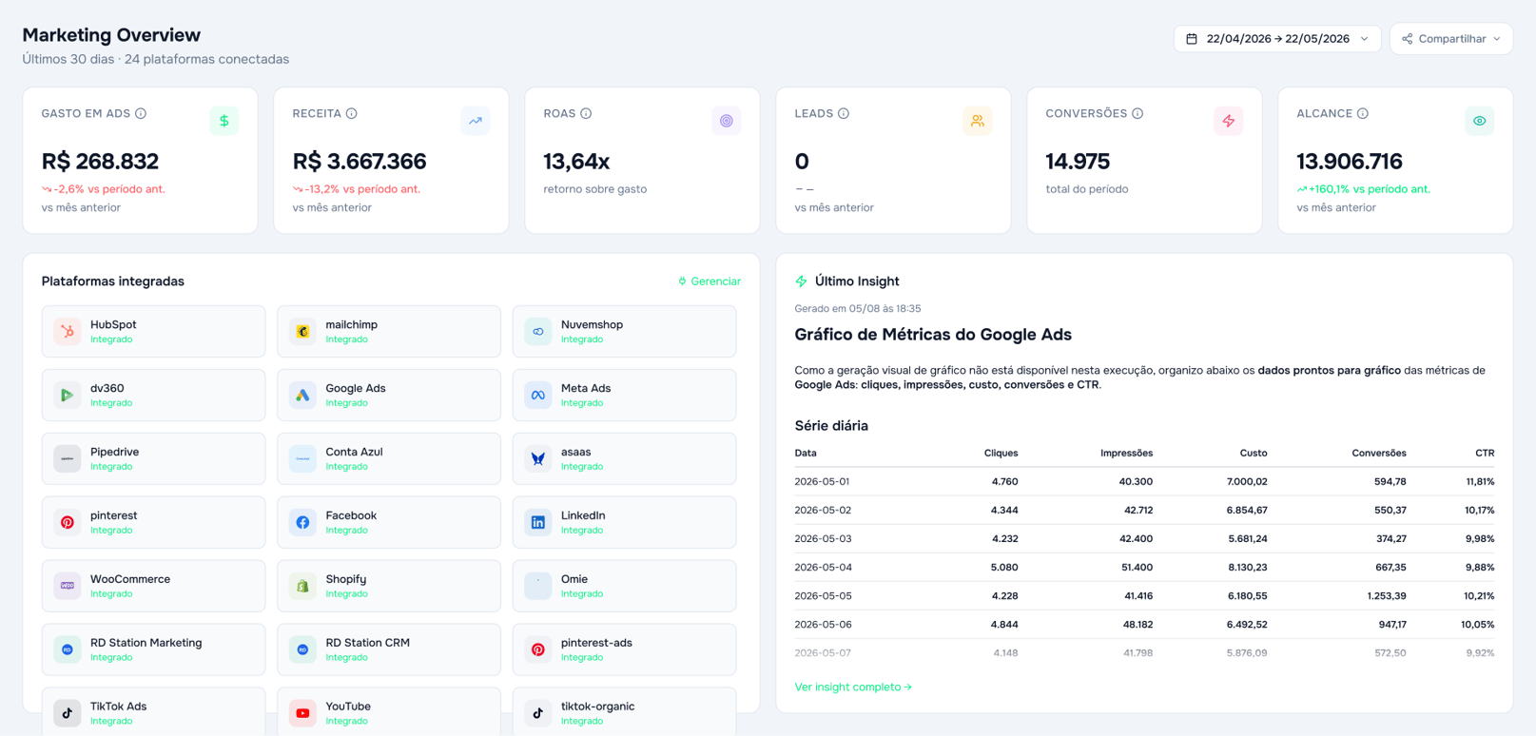Click the eye icon on Alcance card

(1480, 121)
